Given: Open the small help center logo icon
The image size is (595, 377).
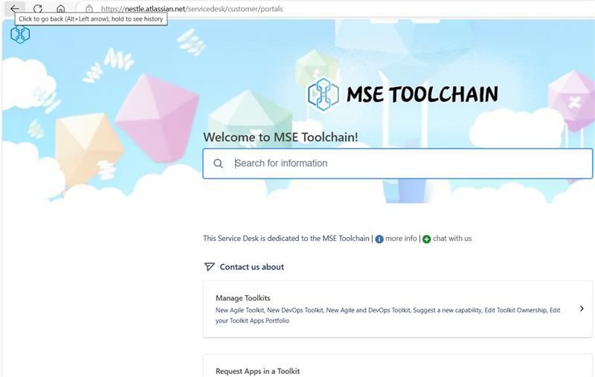Looking at the screenshot, I should click(20, 34).
